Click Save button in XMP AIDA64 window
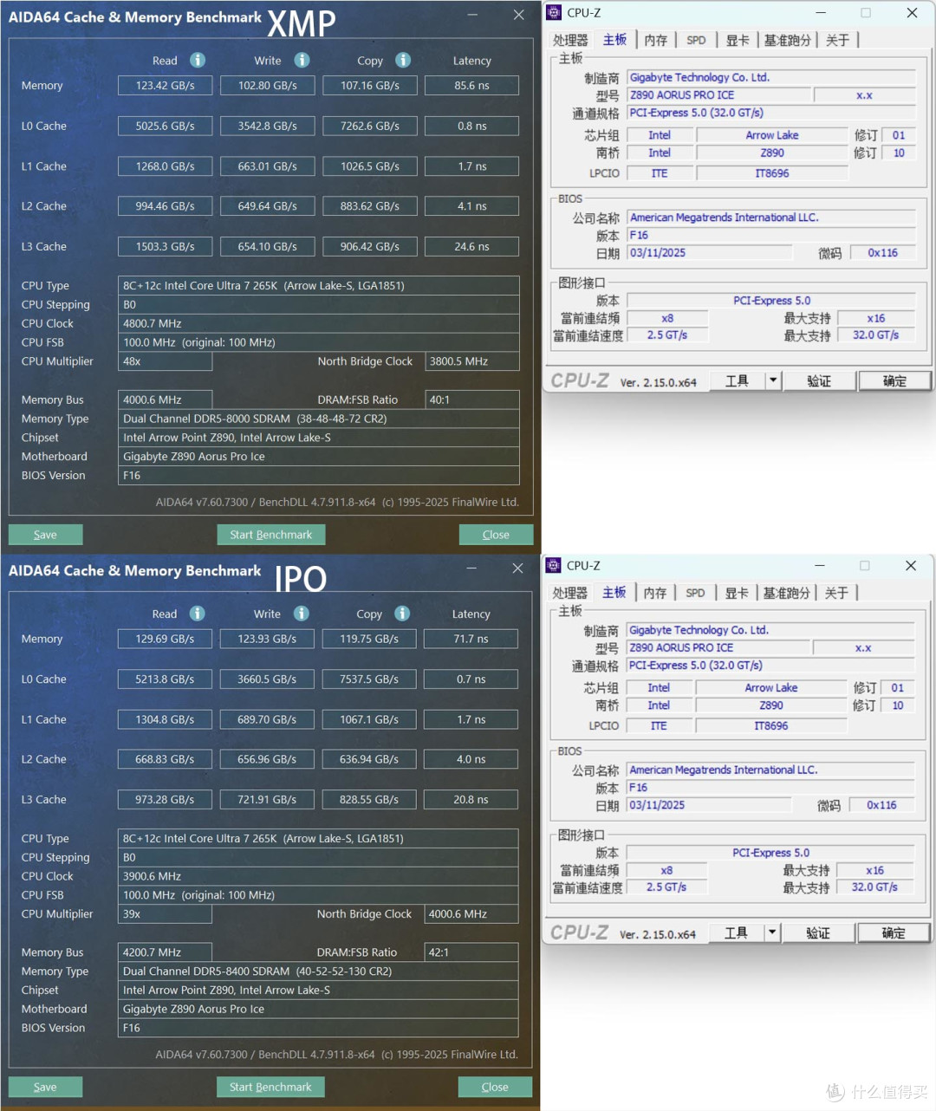 point(45,535)
